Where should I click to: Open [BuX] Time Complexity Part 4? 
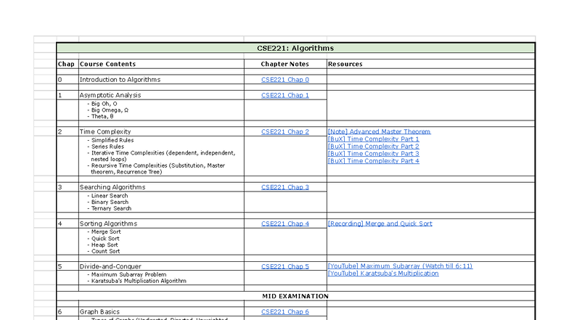373,161
